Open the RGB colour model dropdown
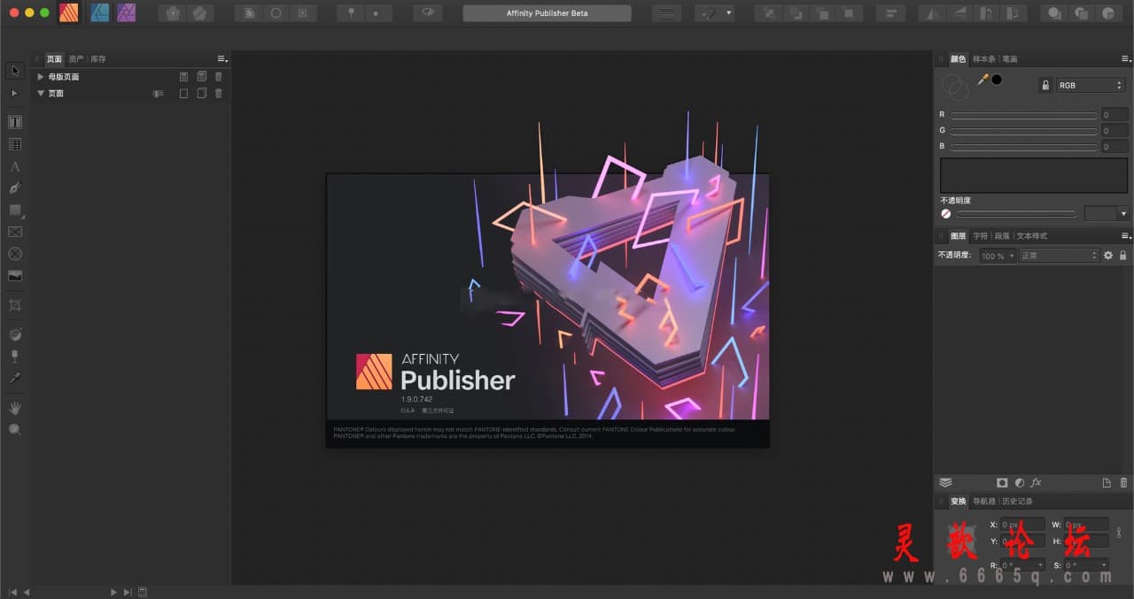1134x599 pixels. click(x=1090, y=85)
